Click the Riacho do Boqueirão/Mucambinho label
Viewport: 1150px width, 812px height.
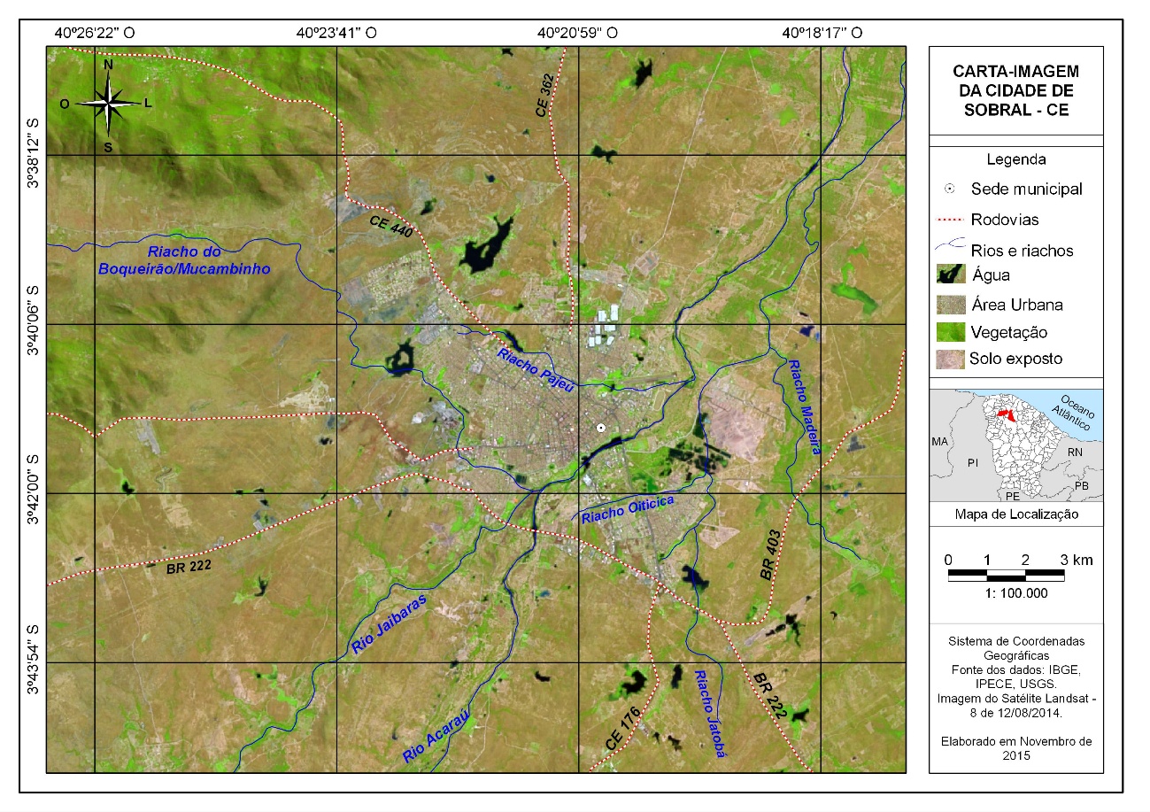[x=183, y=259]
